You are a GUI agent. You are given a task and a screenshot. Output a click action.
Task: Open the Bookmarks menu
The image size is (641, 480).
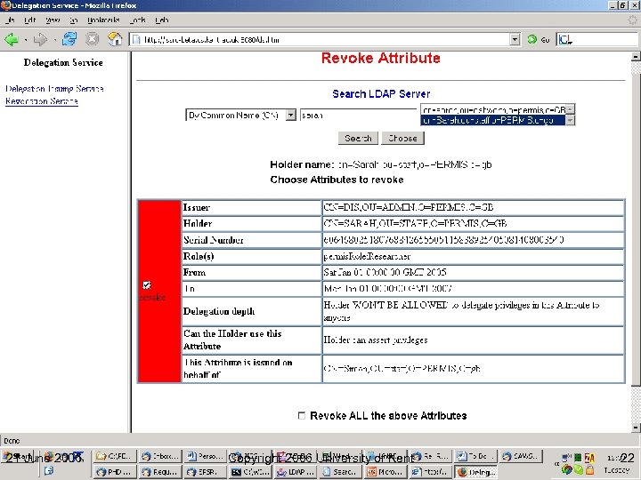point(103,20)
